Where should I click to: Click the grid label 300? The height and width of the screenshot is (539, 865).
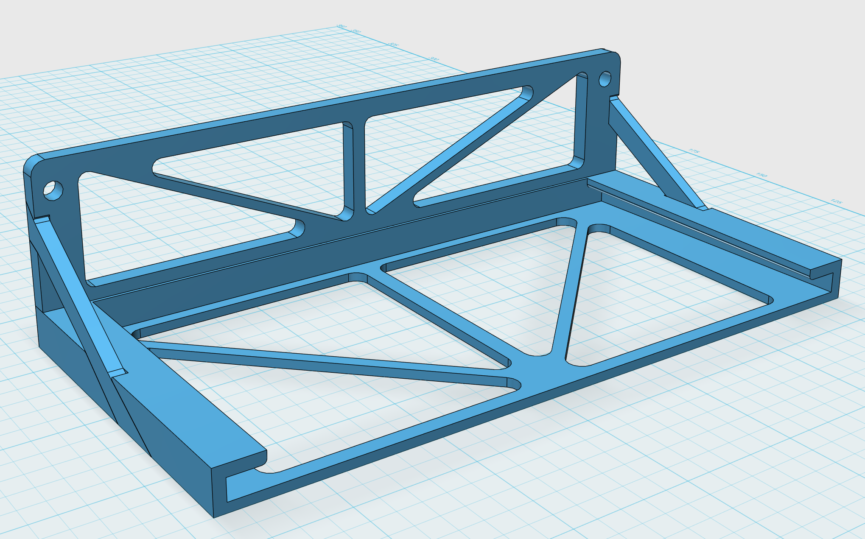click(434, 58)
